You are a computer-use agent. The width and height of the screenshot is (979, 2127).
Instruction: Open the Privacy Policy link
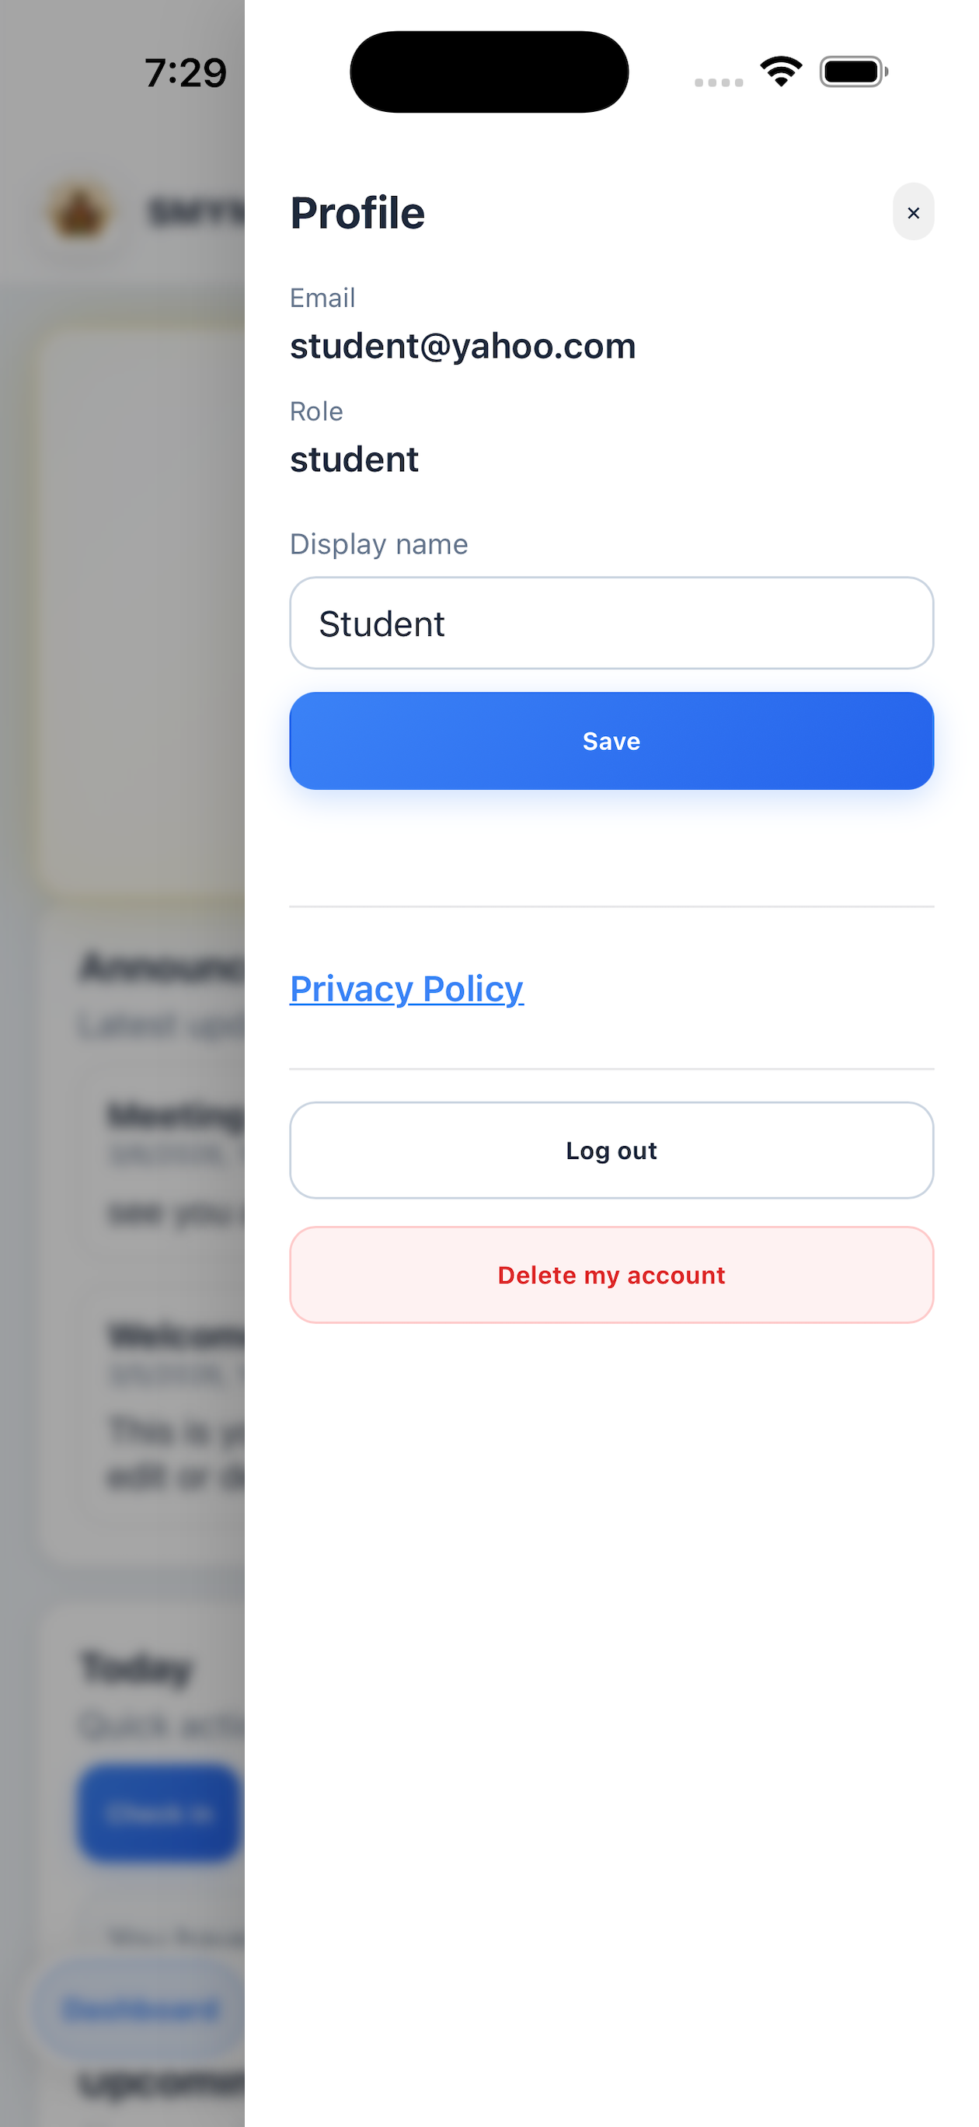[406, 988]
